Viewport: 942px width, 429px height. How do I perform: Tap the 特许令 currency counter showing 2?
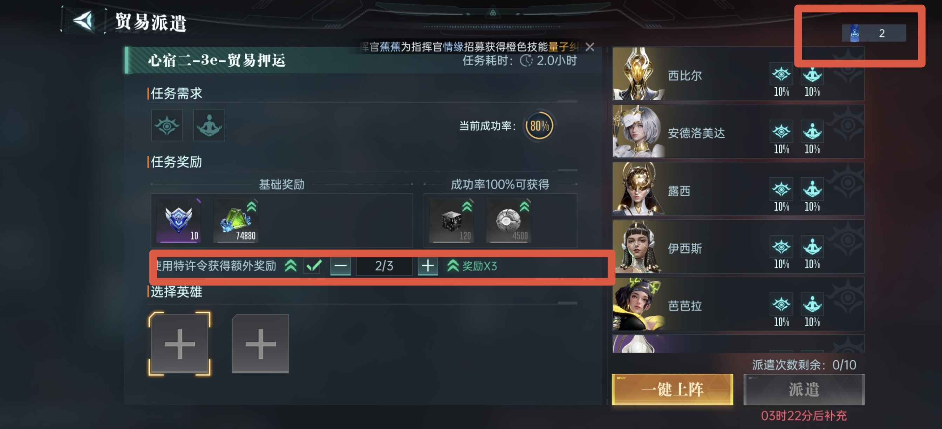point(874,33)
